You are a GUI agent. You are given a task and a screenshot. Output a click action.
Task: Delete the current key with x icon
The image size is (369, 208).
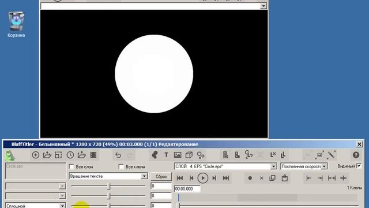coord(261,178)
